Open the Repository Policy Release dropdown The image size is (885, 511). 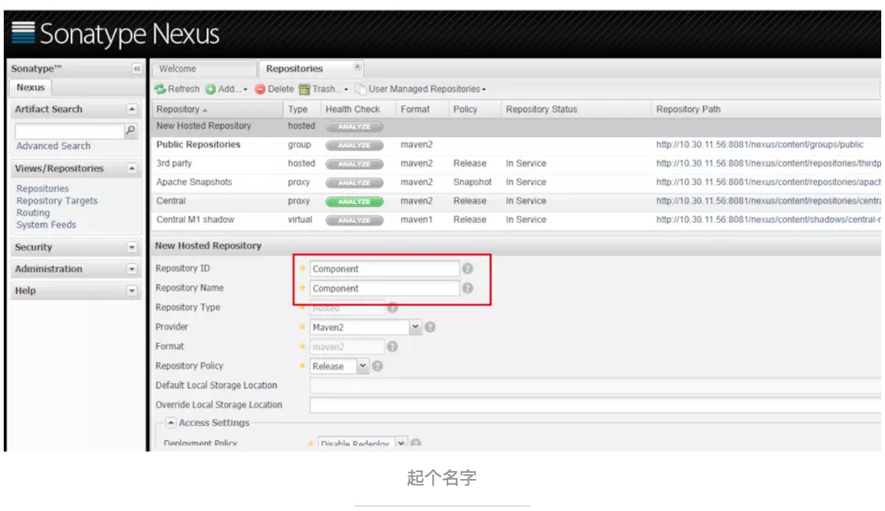tap(363, 366)
